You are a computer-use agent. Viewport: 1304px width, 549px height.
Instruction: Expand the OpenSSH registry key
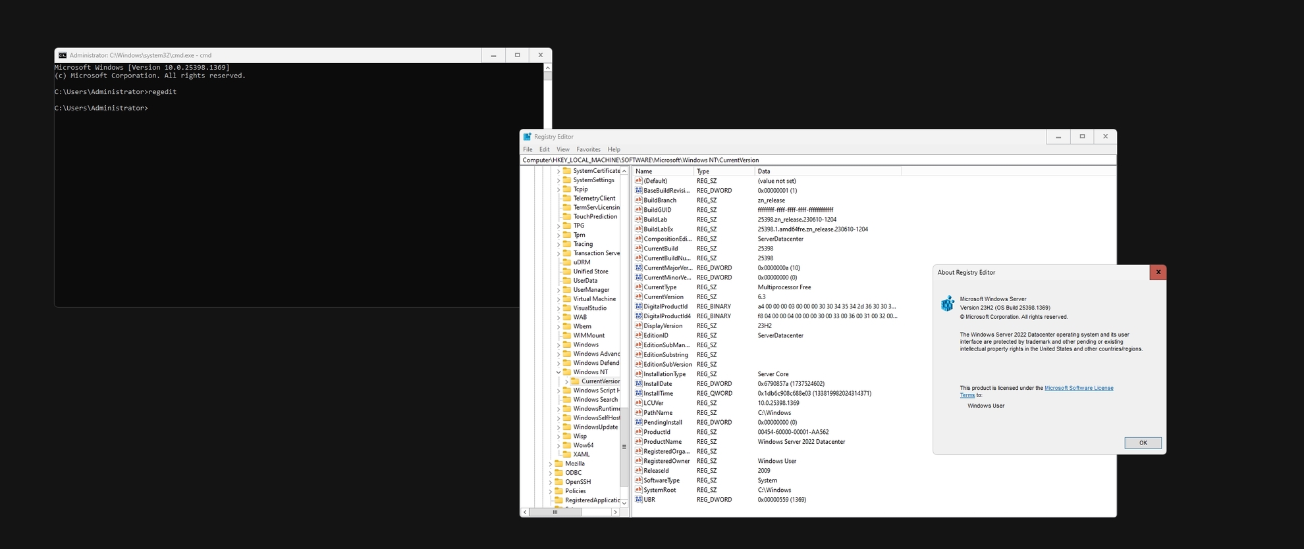(x=551, y=482)
